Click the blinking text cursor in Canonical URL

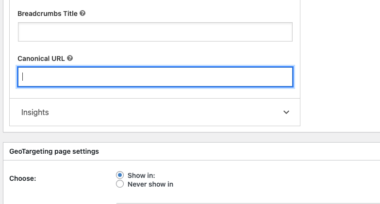click(23, 77)
